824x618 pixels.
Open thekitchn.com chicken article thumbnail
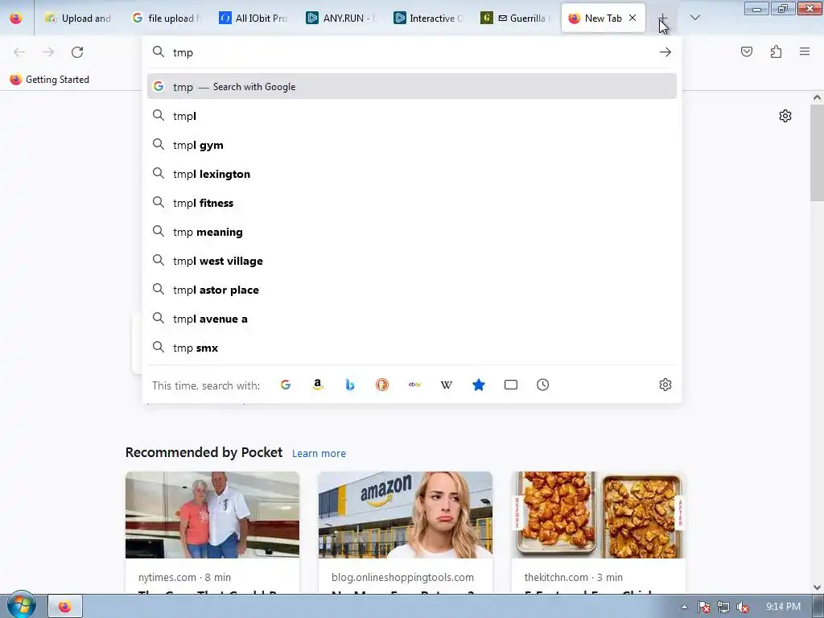pyautogui.click(x=598, y=514)
